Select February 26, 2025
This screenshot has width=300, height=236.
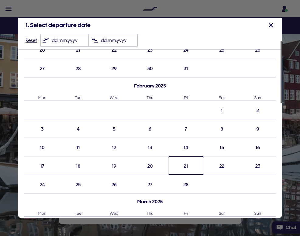click(114, 185)
